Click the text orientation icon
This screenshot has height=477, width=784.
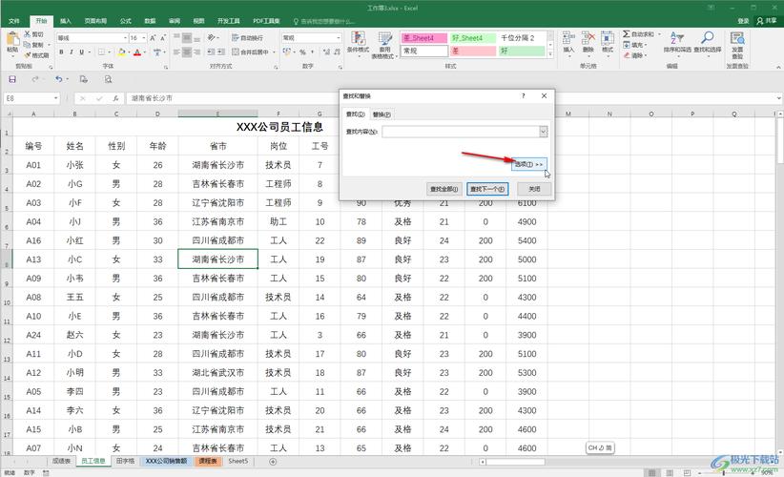212,38
